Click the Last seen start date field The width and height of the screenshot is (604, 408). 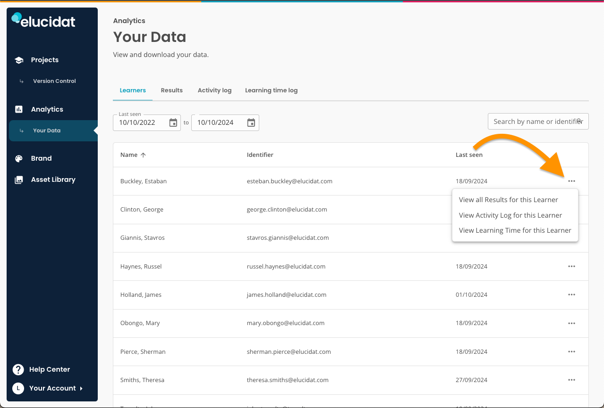[147, 122]
